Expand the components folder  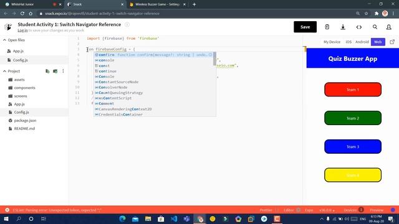(x=24, y=88)
